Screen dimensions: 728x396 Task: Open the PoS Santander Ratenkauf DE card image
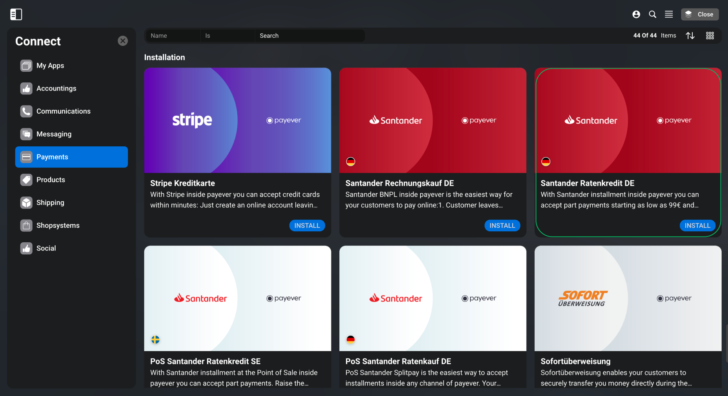[x=433, y=298]
